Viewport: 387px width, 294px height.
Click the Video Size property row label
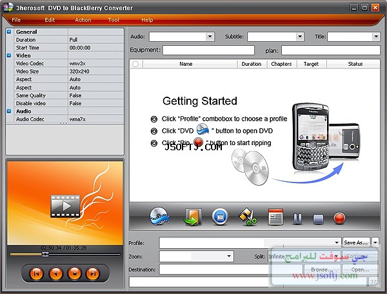click(x=27, y=72)
